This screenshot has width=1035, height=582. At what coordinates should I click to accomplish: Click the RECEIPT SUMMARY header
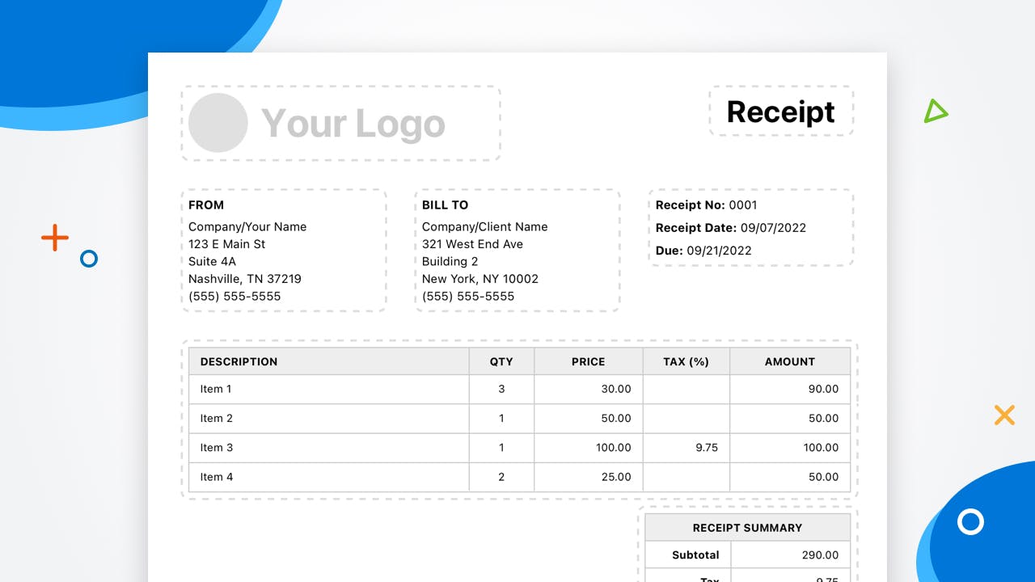click(x=747, y=527)
